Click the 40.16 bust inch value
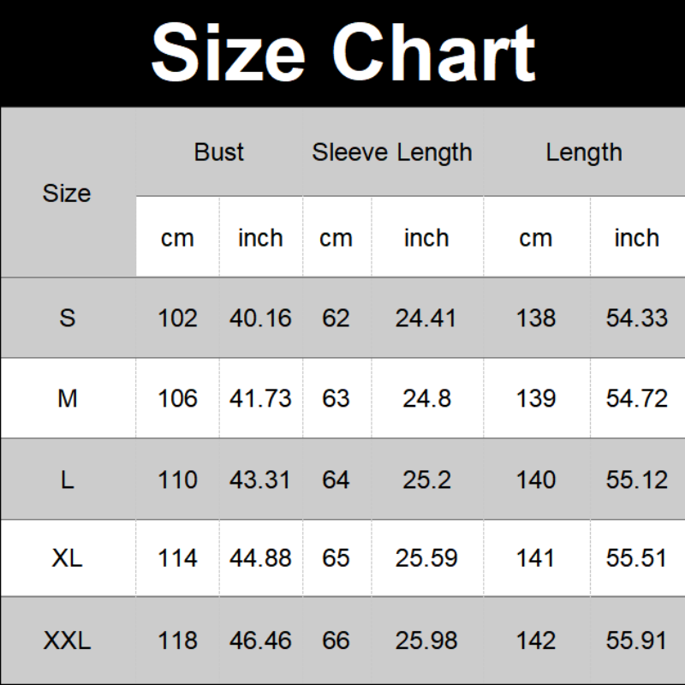The height and width of the screenshot is (685, 685). click(x=260, y=319)
